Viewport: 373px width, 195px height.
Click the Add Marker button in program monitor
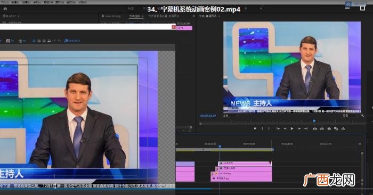pyautogui.click(x=255, y=128)
